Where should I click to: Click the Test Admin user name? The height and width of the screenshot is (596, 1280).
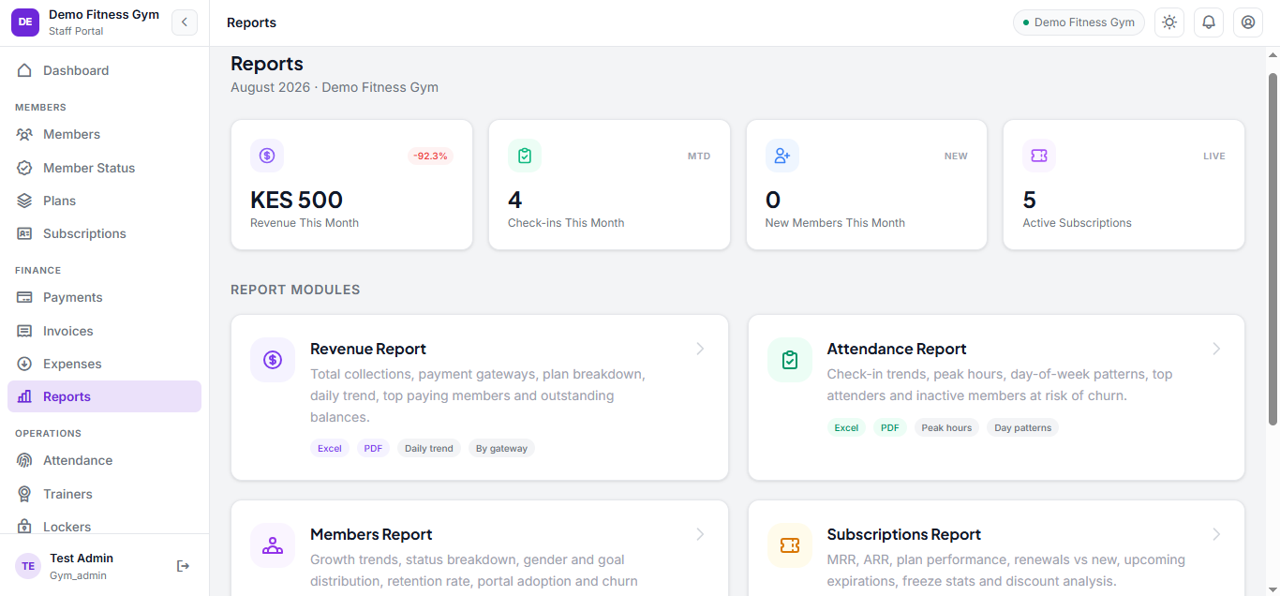pos(82,559)
